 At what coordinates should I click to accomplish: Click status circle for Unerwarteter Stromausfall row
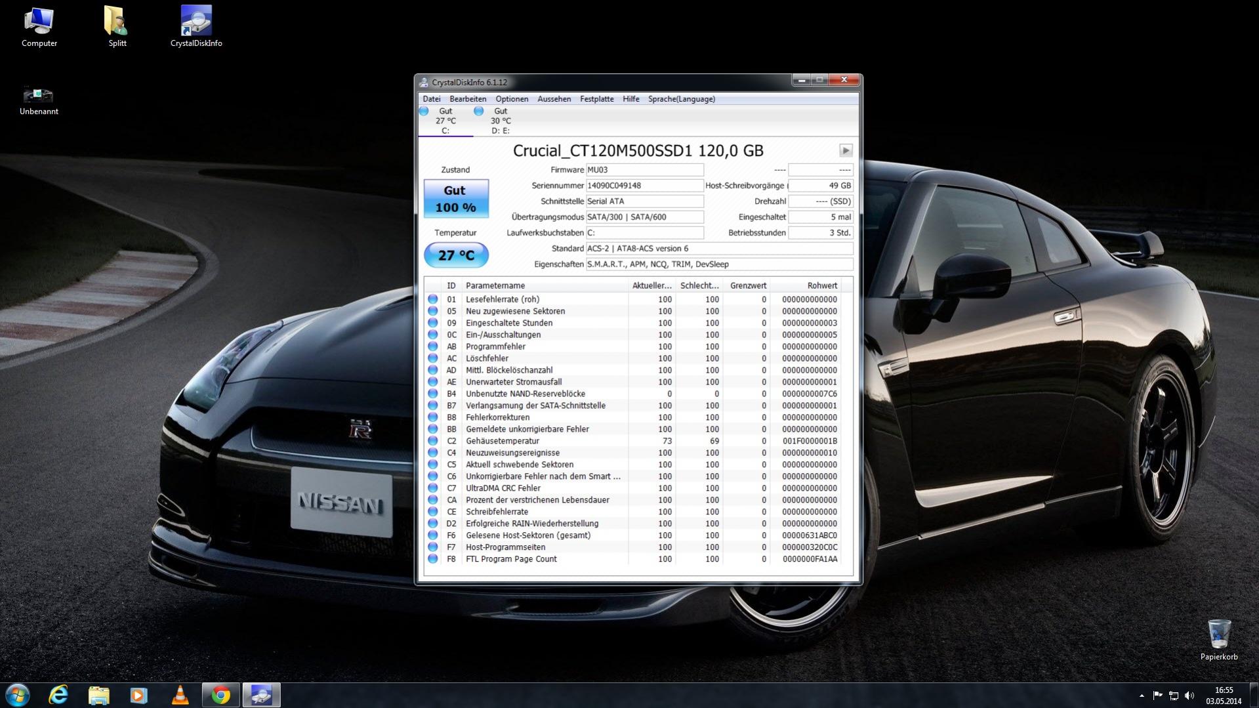pos(433,382)
